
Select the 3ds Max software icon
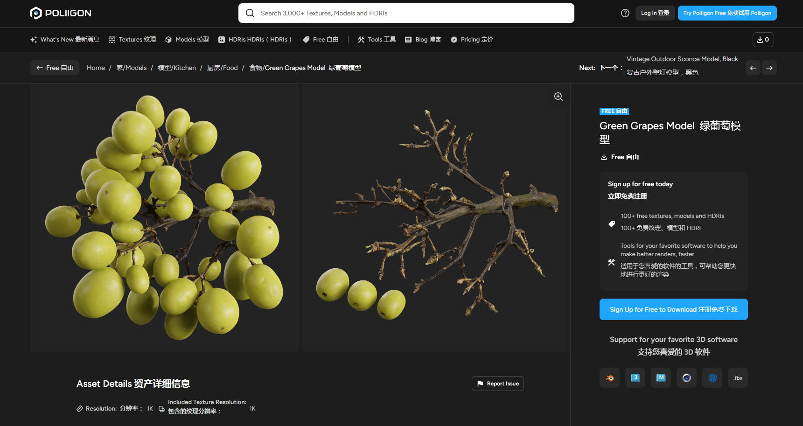635,378
